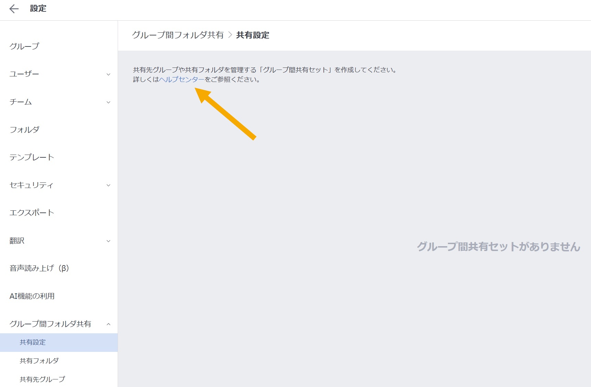Select フォルダ in the sidebar
This screenshot has width=591, height=387.
pyautogui.click(x=24, y=129)
